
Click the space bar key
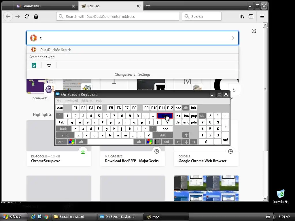click(x=111, y=142)
